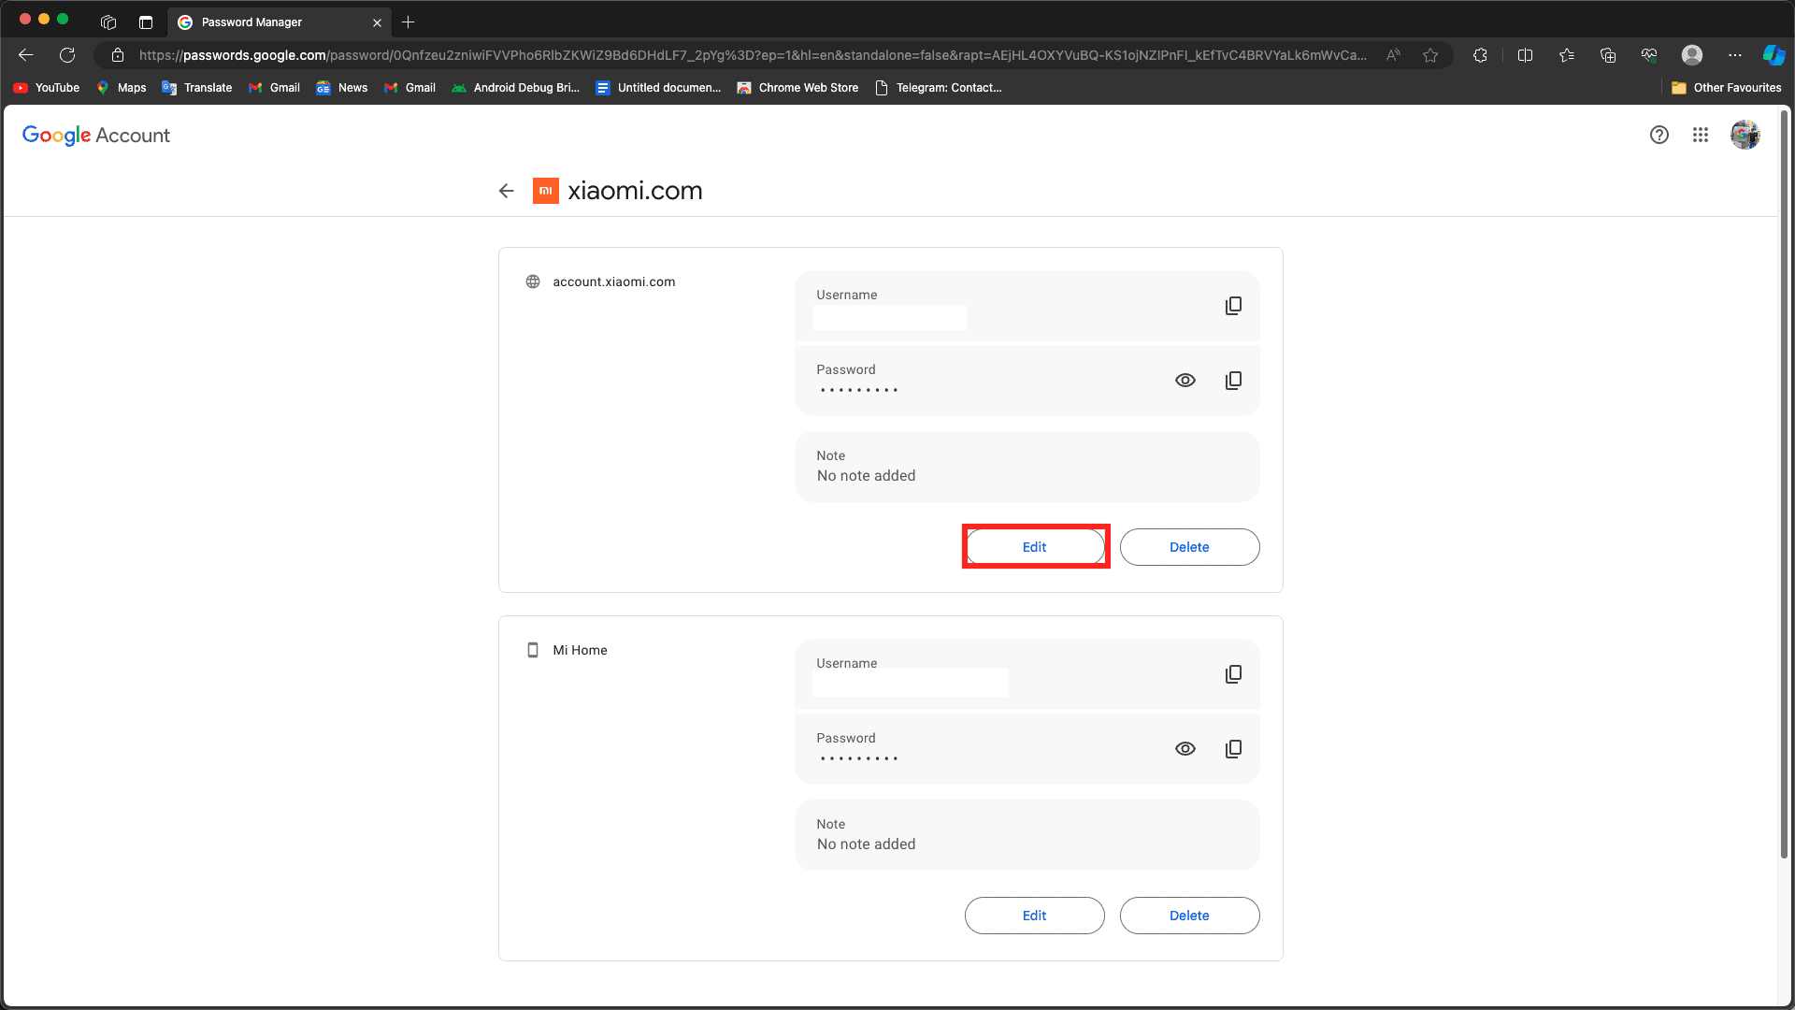Open the Other Favourites folder
The height and width of the screenshot is (1010, 1795).
click(1726, 88)
